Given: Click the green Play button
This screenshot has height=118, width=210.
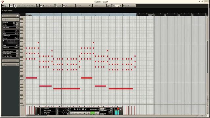Looking at the screenshot, I should click(93, 113).
